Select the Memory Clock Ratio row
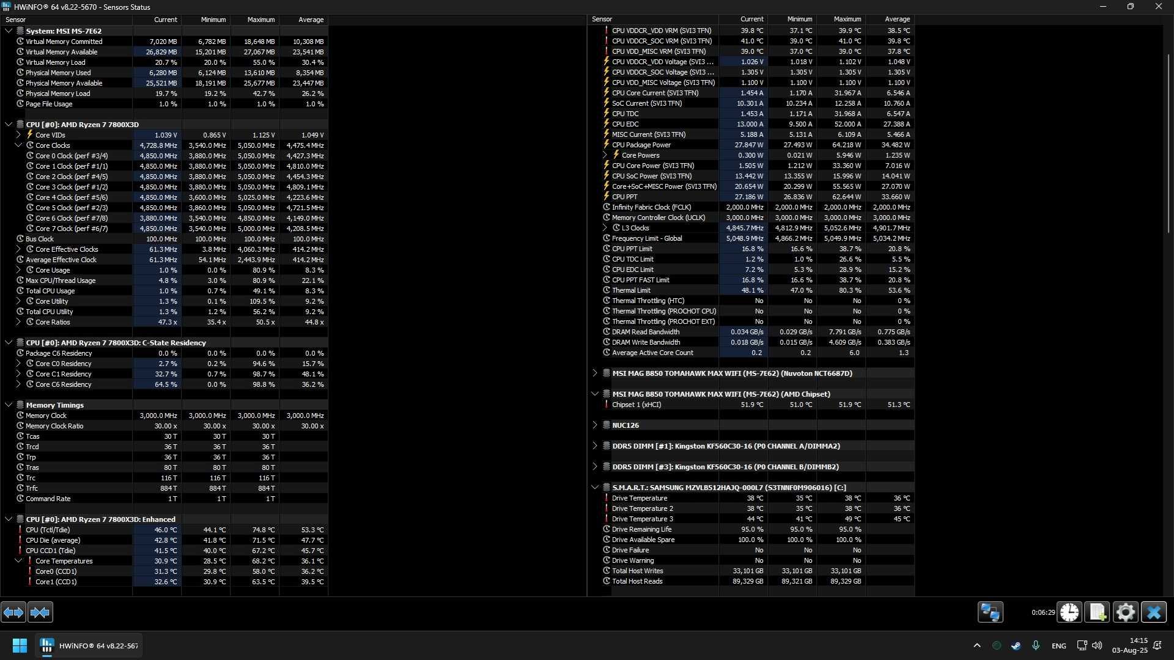Image resolution: width=1174 pixels, height=660 pixels. point(164,426)
